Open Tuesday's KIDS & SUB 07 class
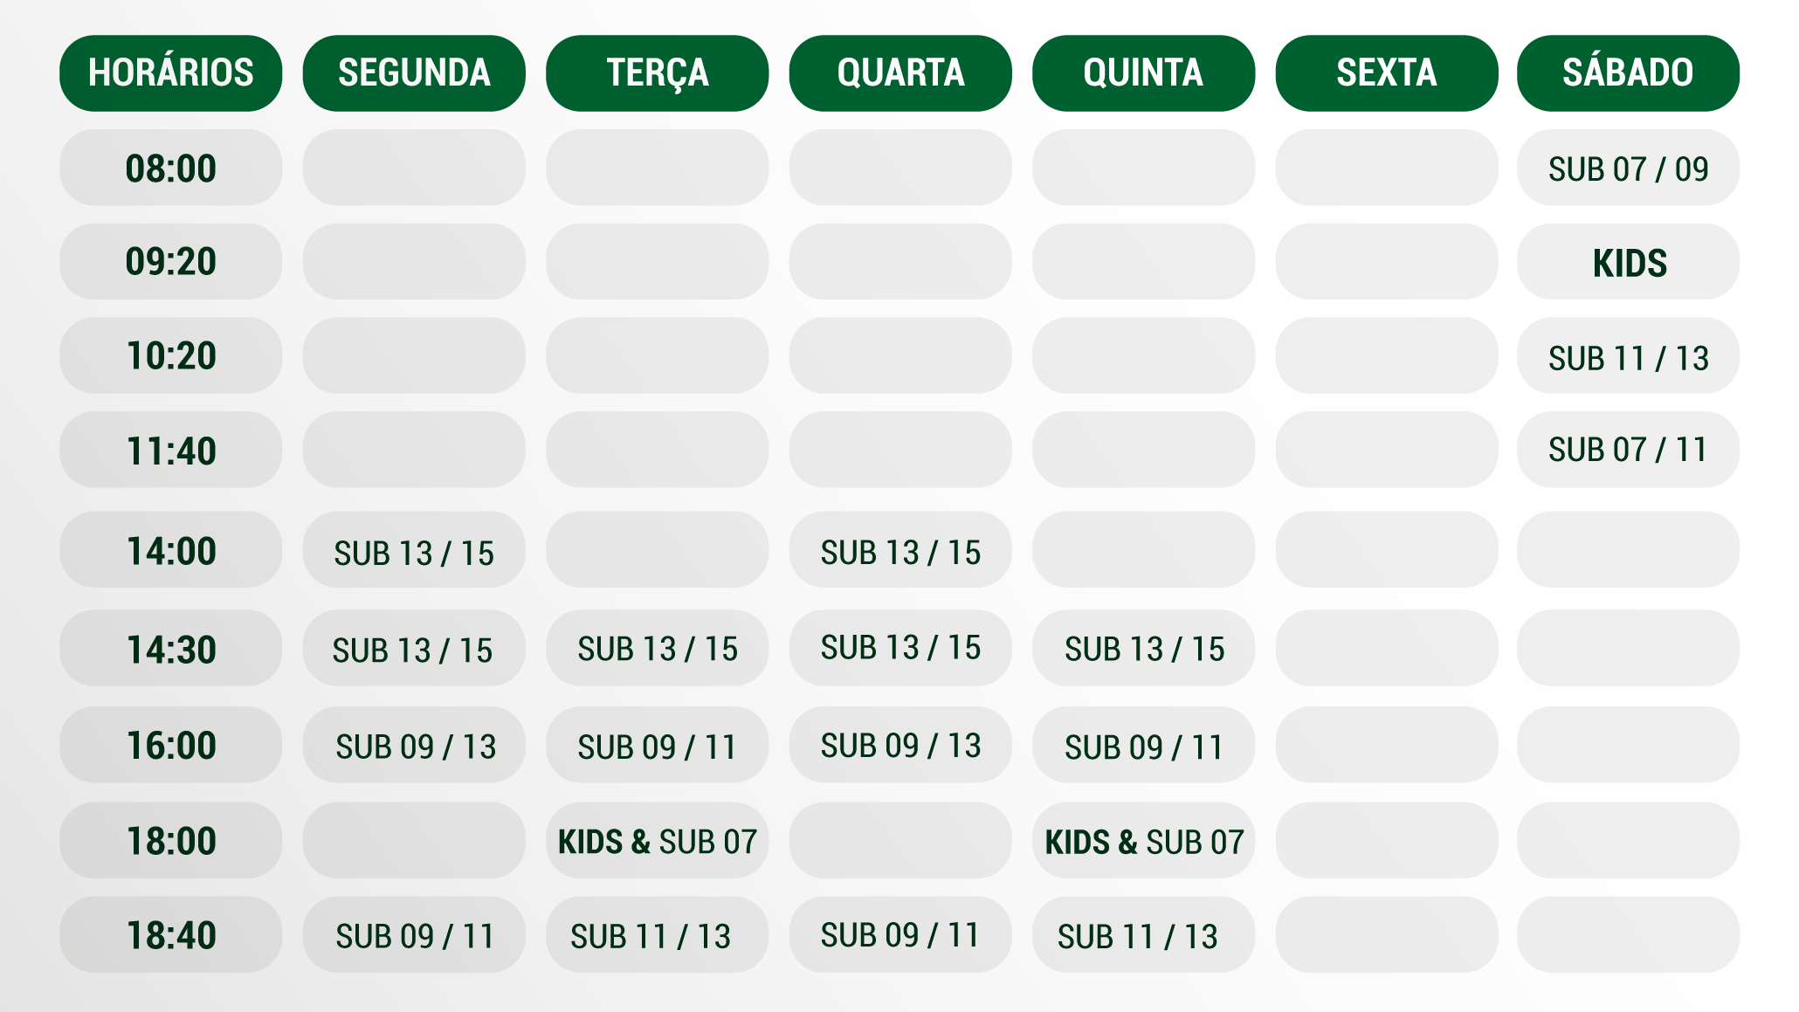 [x=657, y=842]
